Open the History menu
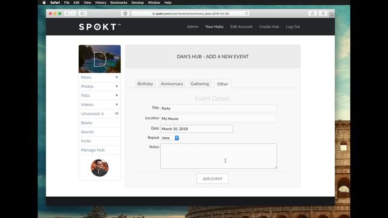 [x=101, y=2]
